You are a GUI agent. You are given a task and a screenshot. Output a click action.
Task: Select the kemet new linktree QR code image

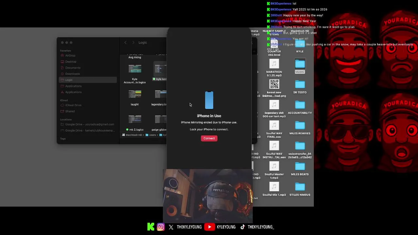point(274,88)
